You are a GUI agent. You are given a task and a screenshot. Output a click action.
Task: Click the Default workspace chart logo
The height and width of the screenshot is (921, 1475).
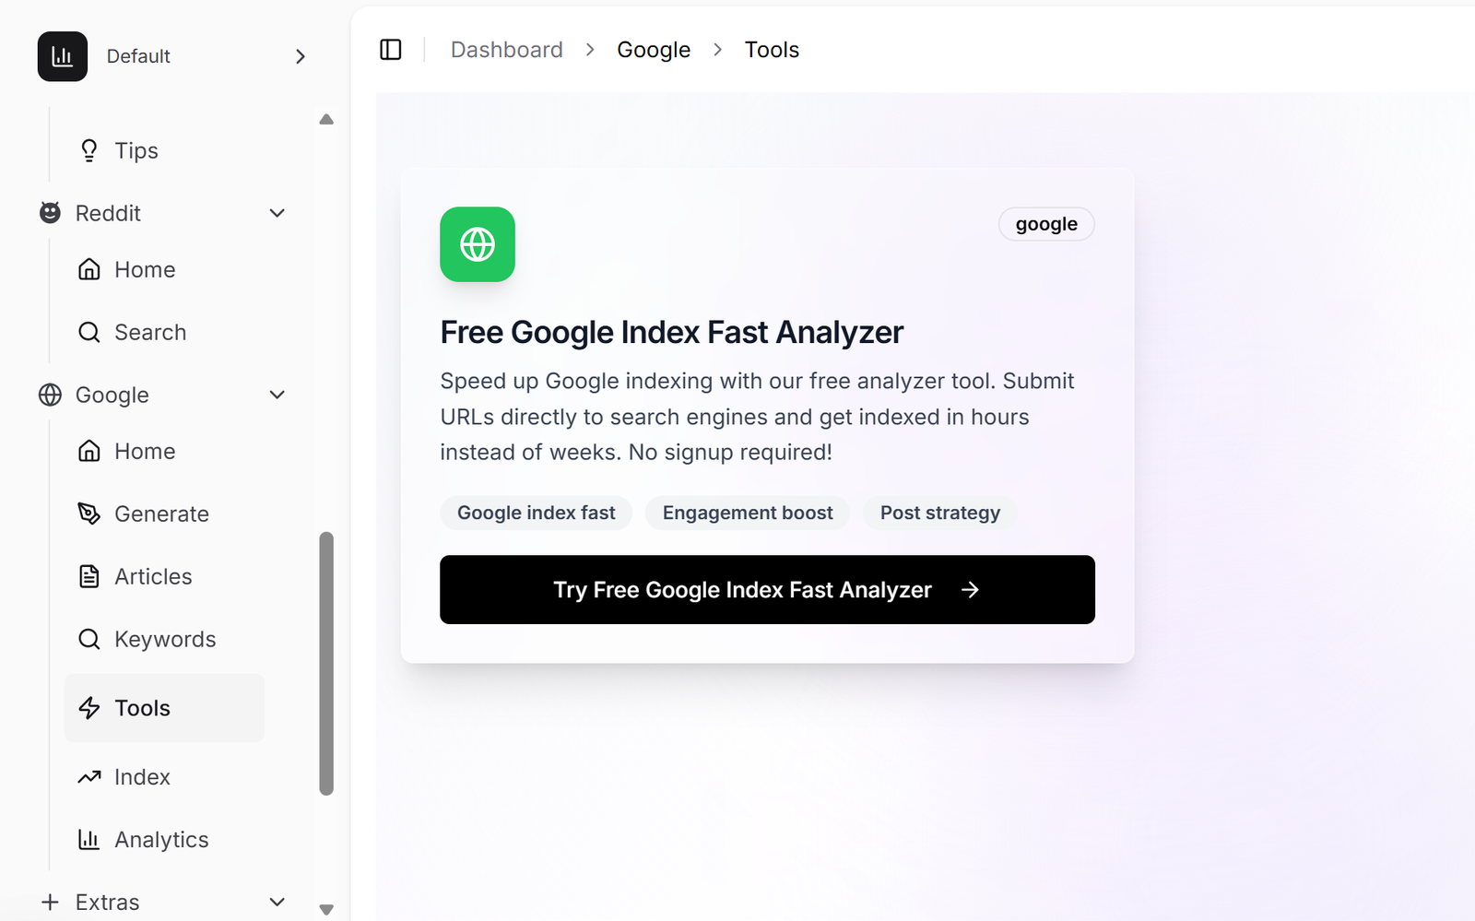pos(63,56)
